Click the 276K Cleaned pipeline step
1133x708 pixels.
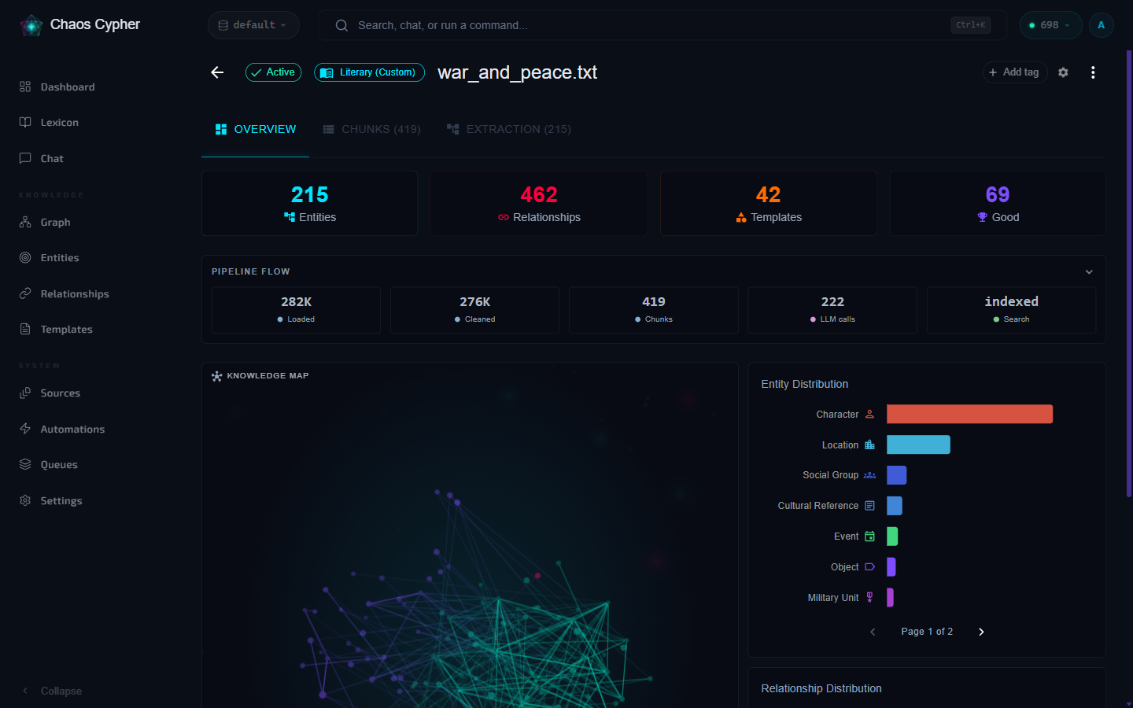point(475,310)
